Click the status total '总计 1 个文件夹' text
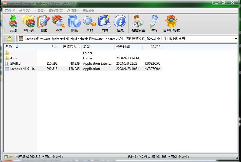Viewport: 241px width, 162px height. [x=139, y=157]
